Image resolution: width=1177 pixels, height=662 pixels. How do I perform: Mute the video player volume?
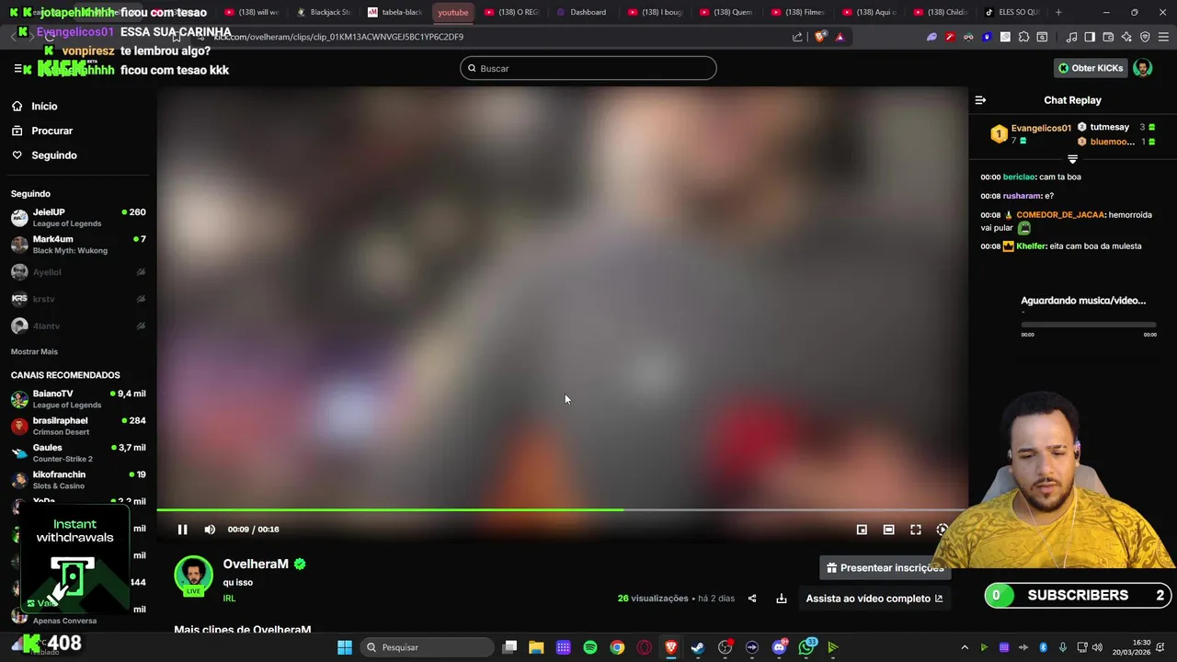pos(210,530)
